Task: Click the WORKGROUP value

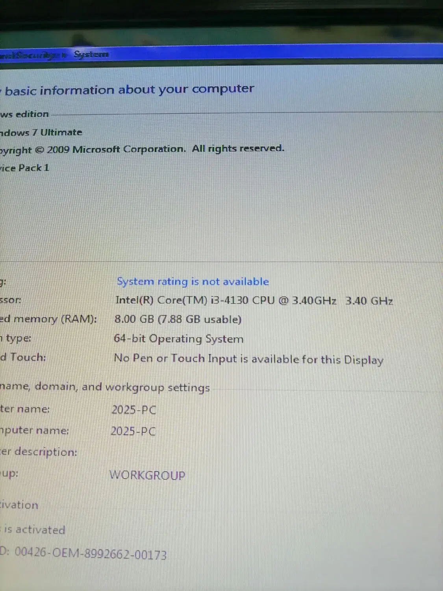Action: pyautogui.click(x=147, y=475)
